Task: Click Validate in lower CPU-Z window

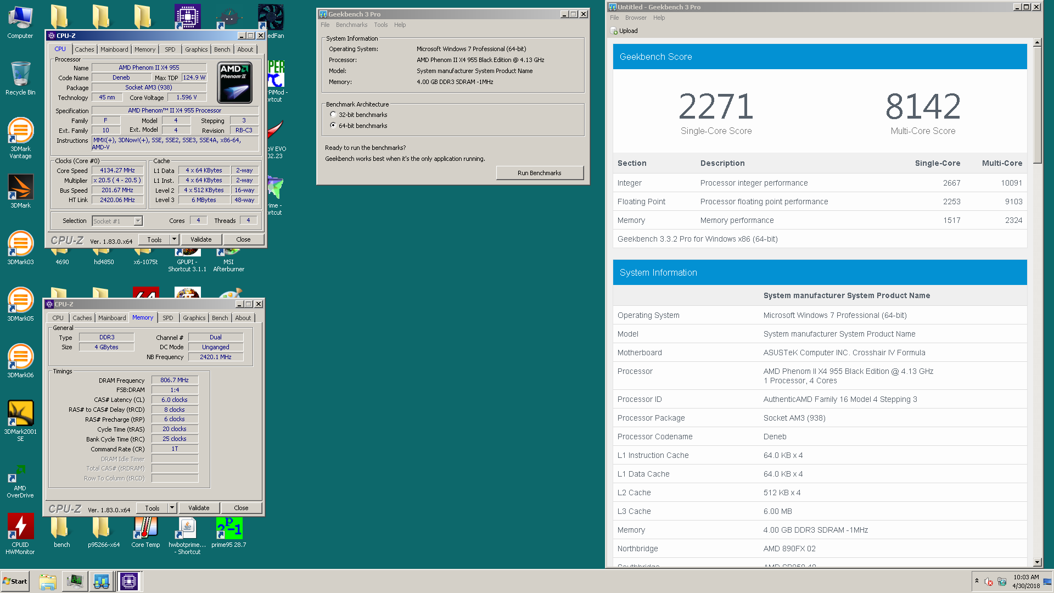Action: [x=199, y=508]
